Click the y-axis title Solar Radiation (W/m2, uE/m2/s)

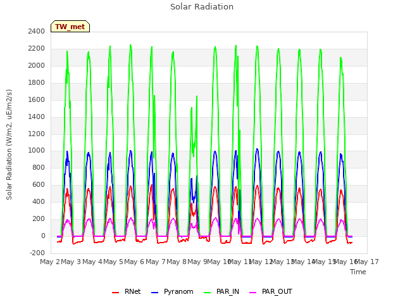9,144
